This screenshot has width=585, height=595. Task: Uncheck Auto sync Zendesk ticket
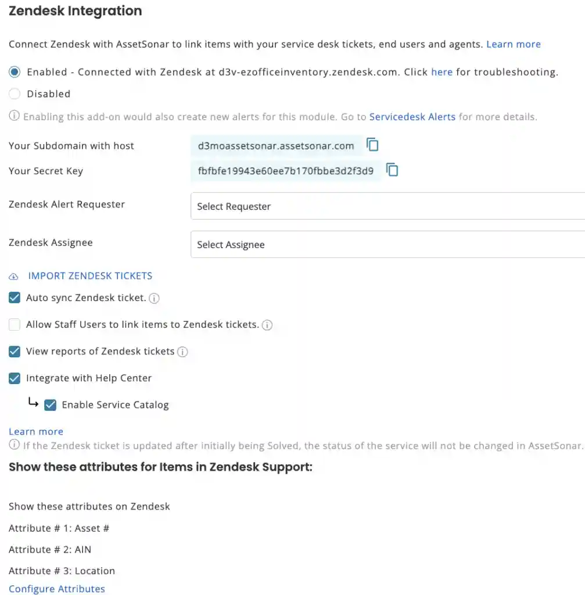[x=15, y=298]
